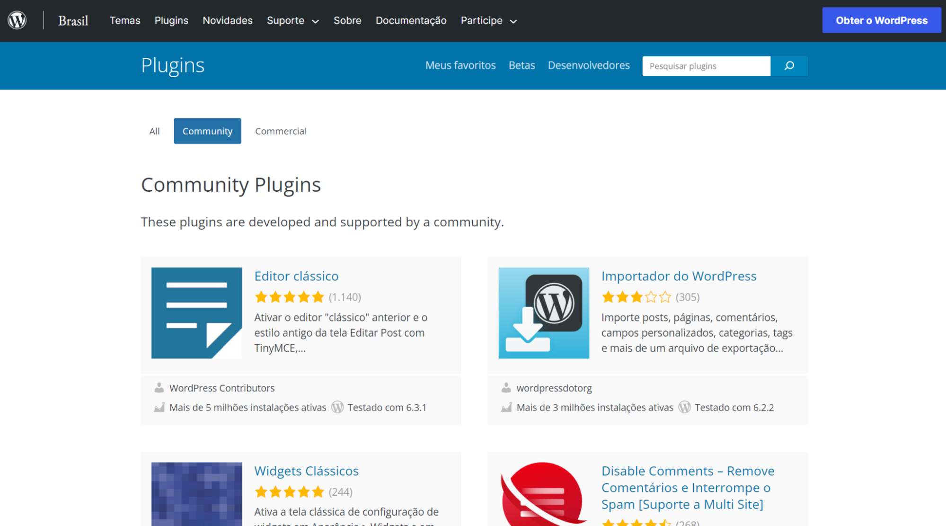This screenshot has width=946, height=526.
Task: Click 'Testado com 6.3.1' text
Action: [387, 408]
